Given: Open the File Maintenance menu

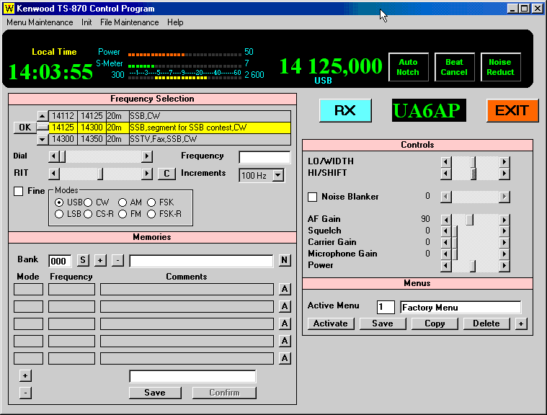Looking at the screenshot, I should (130, 22).
